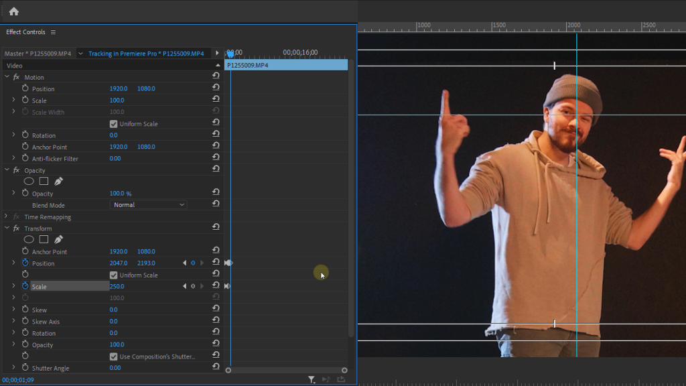Expand Skew Axis property

coord(13,321)
